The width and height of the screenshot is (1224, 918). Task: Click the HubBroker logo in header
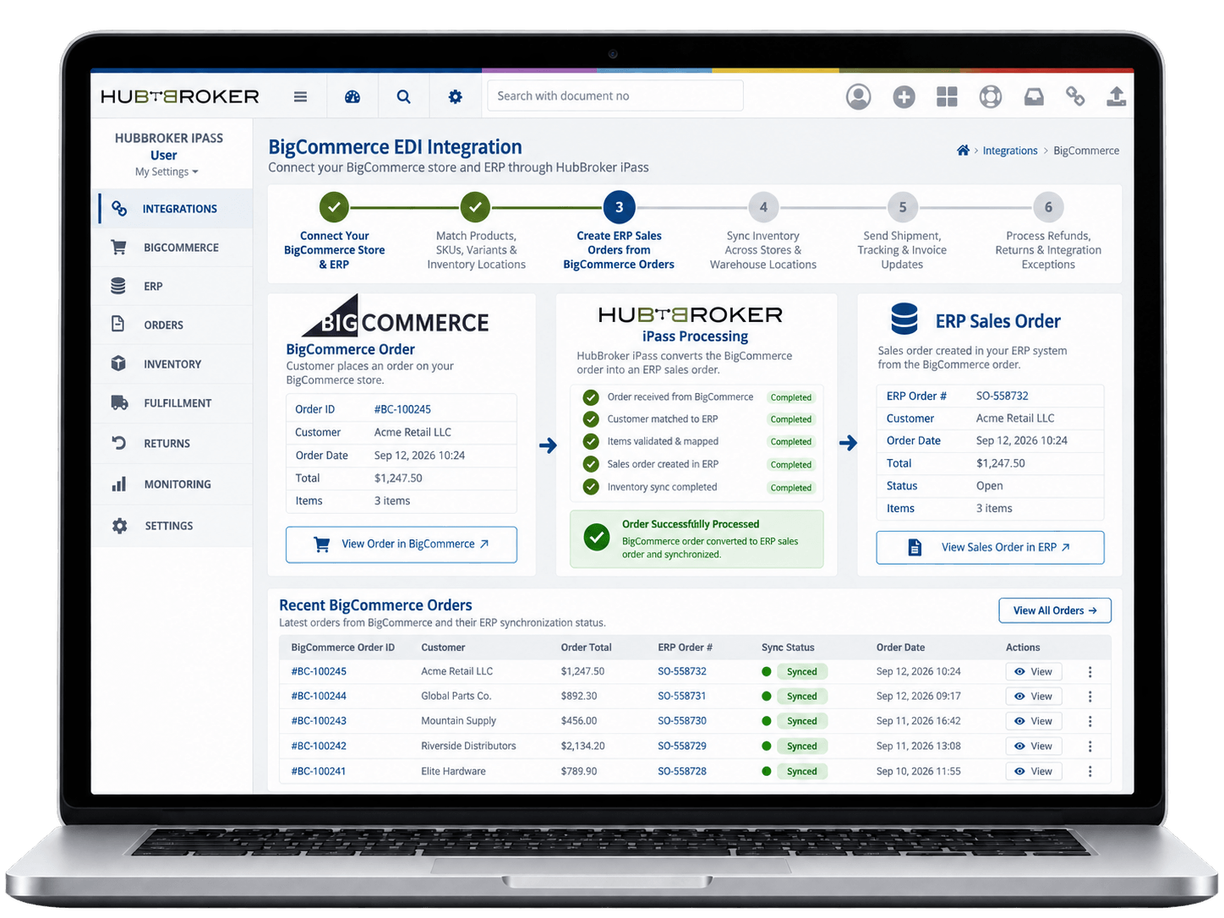[180, 96]
